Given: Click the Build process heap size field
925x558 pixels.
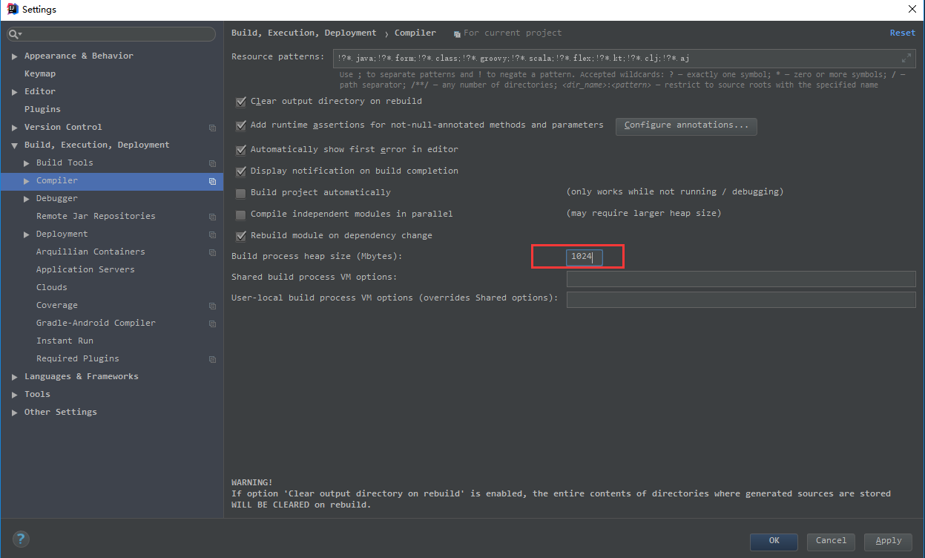Looking at the screenshot, I should pos(585,257).
